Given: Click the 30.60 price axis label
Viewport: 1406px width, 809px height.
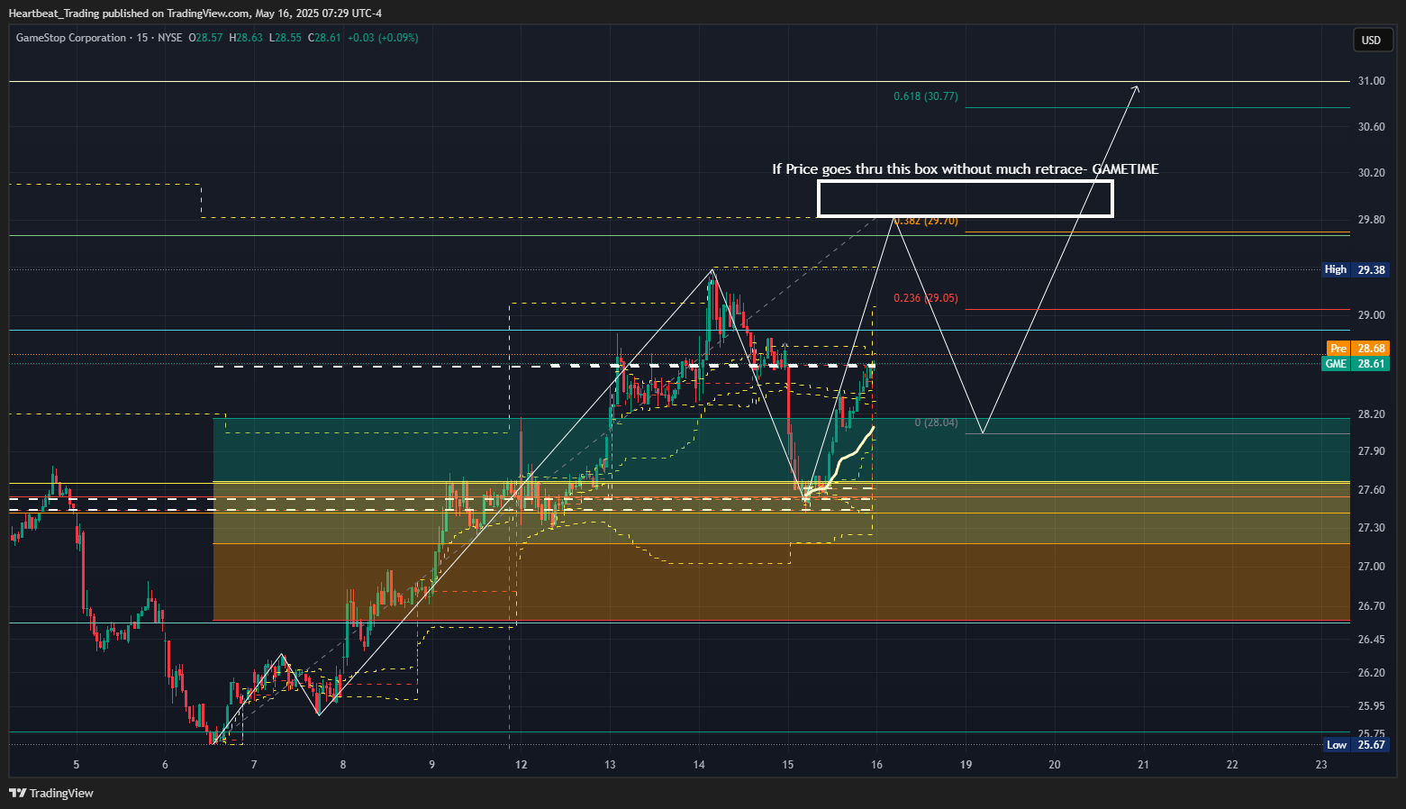Looking at the screenshot, I should click(x=1372, y=127).
